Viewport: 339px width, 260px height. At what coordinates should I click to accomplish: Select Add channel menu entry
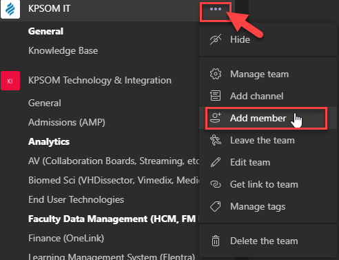coord(268,96)
